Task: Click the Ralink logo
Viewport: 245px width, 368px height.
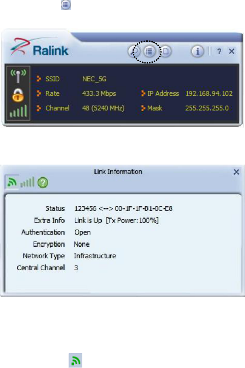Action: tap(39, 48)
